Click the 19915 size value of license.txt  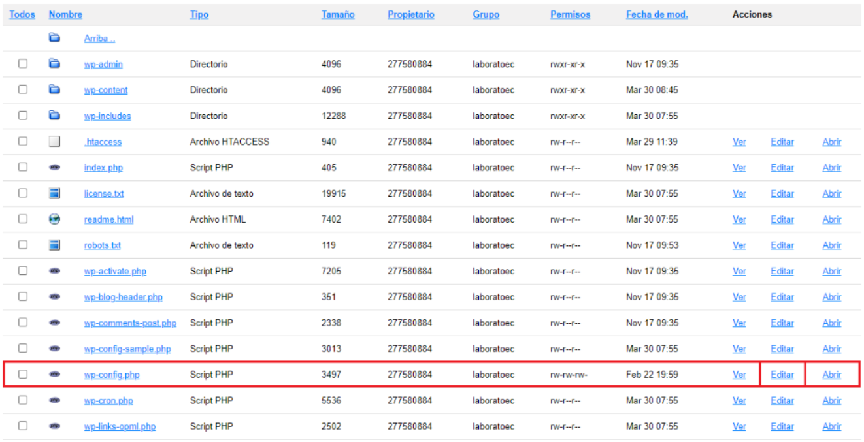(x=334, y=193)
